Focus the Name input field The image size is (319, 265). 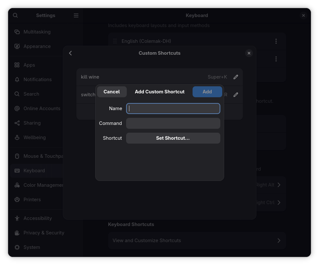coord(173,109)
